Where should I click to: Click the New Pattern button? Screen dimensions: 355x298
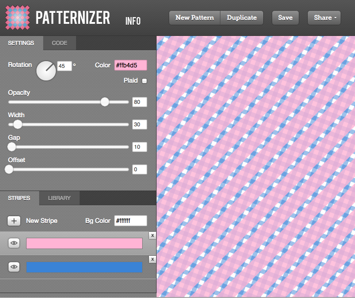(195, 18)
